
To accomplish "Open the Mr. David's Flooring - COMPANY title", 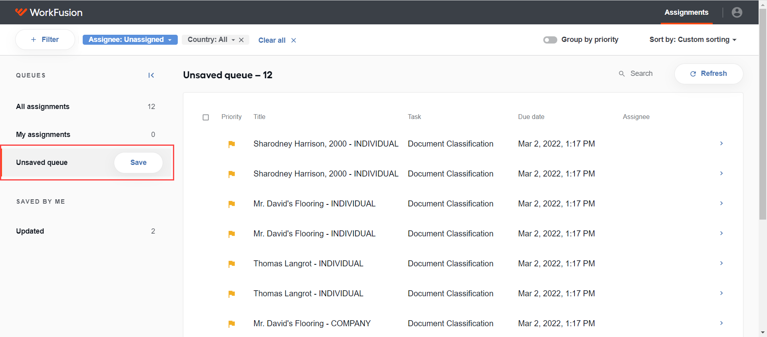I will [x=312, y=323].
